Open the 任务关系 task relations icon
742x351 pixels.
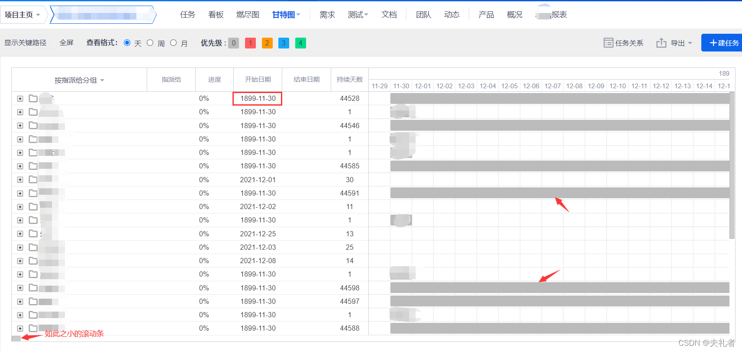[608, 43]
